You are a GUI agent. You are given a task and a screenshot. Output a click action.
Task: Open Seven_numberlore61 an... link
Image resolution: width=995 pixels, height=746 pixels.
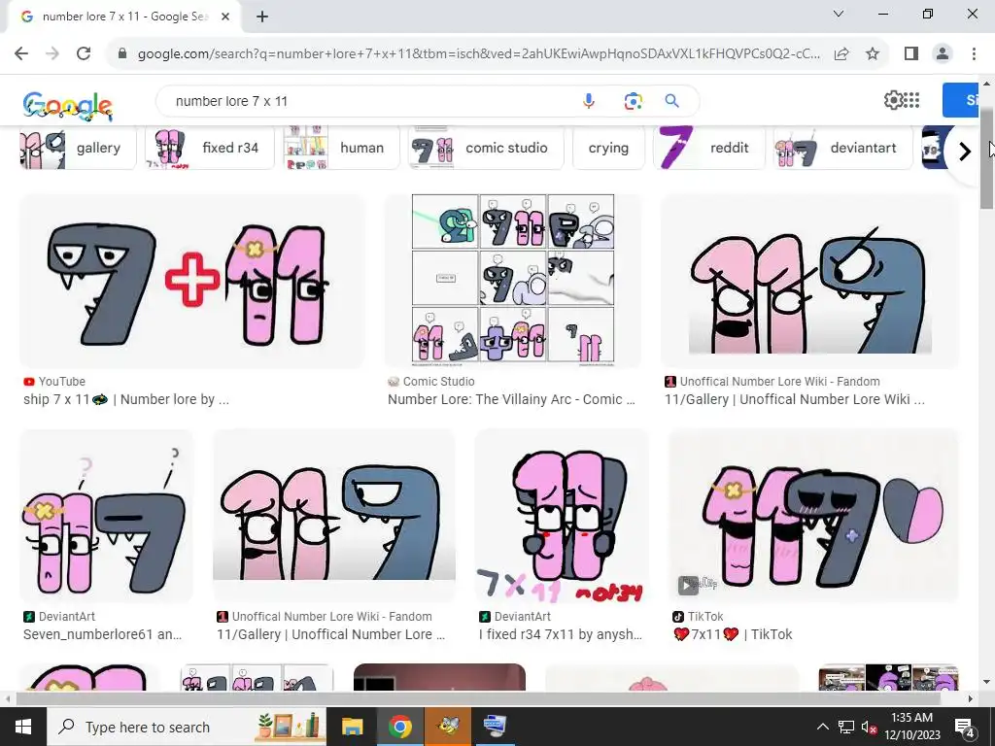[103, 634]
